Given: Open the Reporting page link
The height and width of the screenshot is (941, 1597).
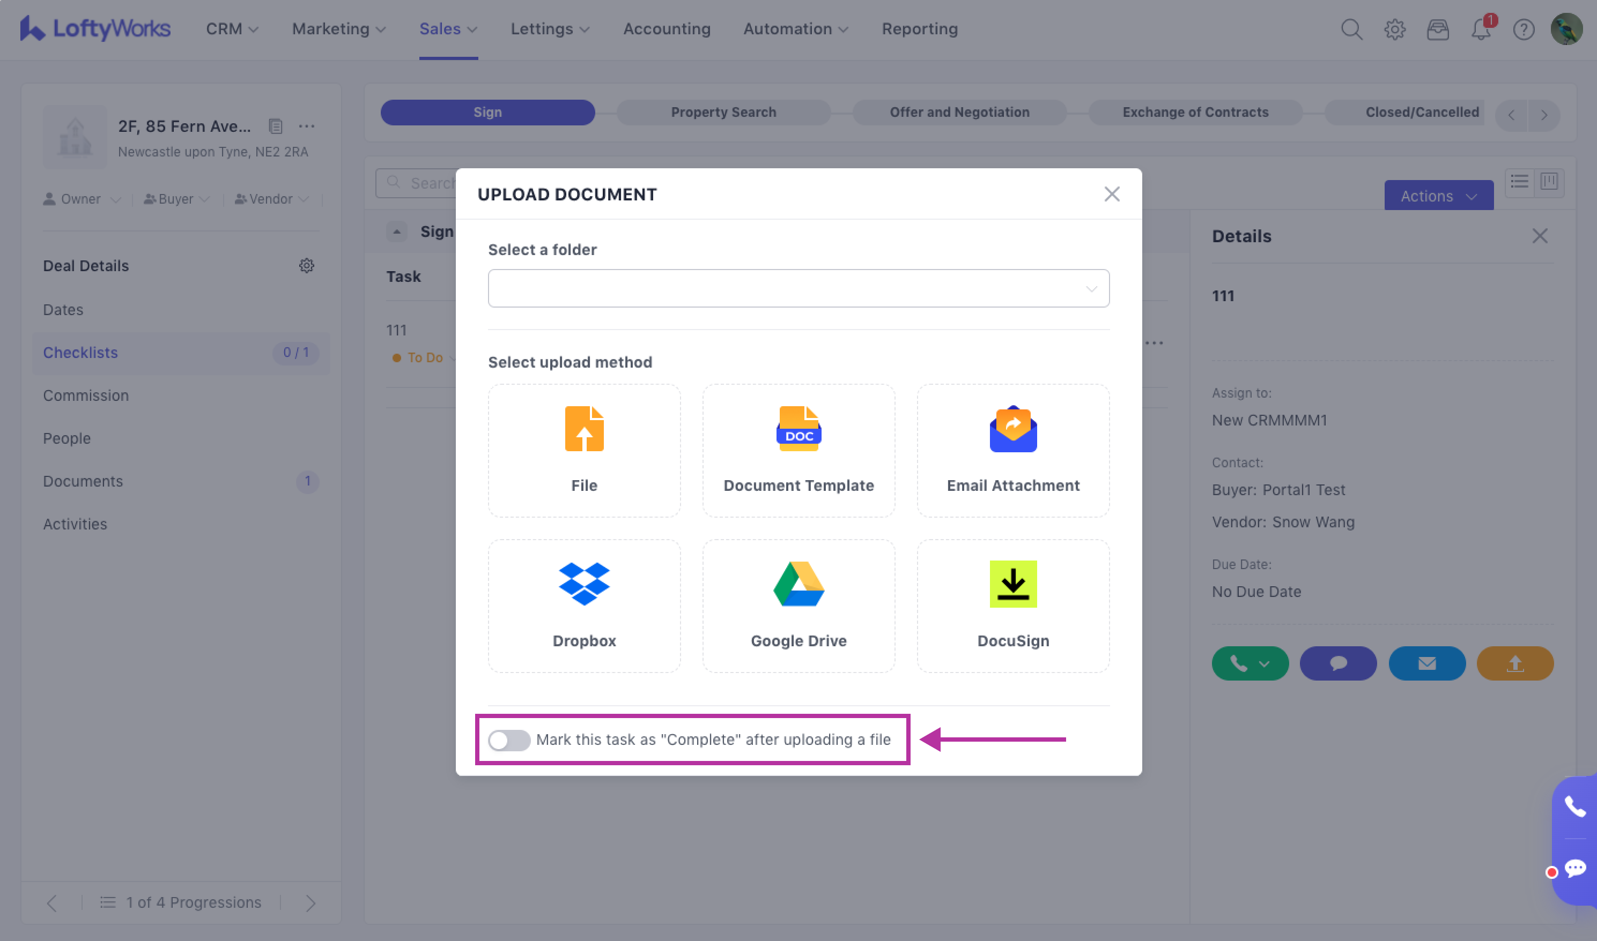Looking at the screenshot, I should pos(919,29).
